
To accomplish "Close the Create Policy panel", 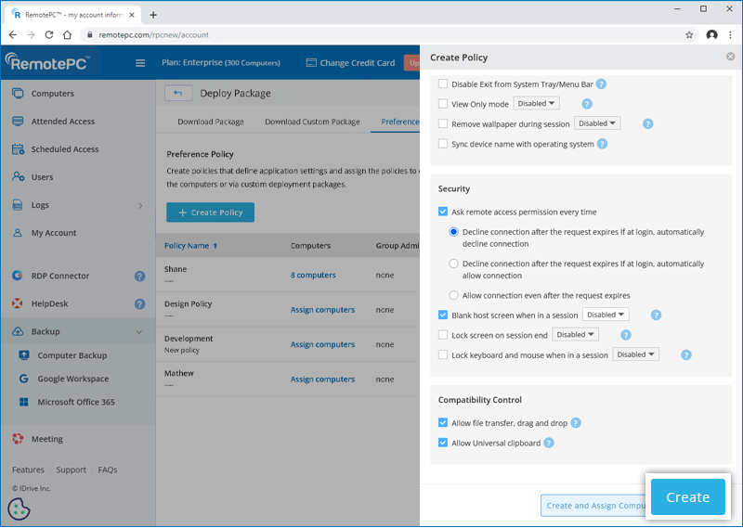I will 730,57.
